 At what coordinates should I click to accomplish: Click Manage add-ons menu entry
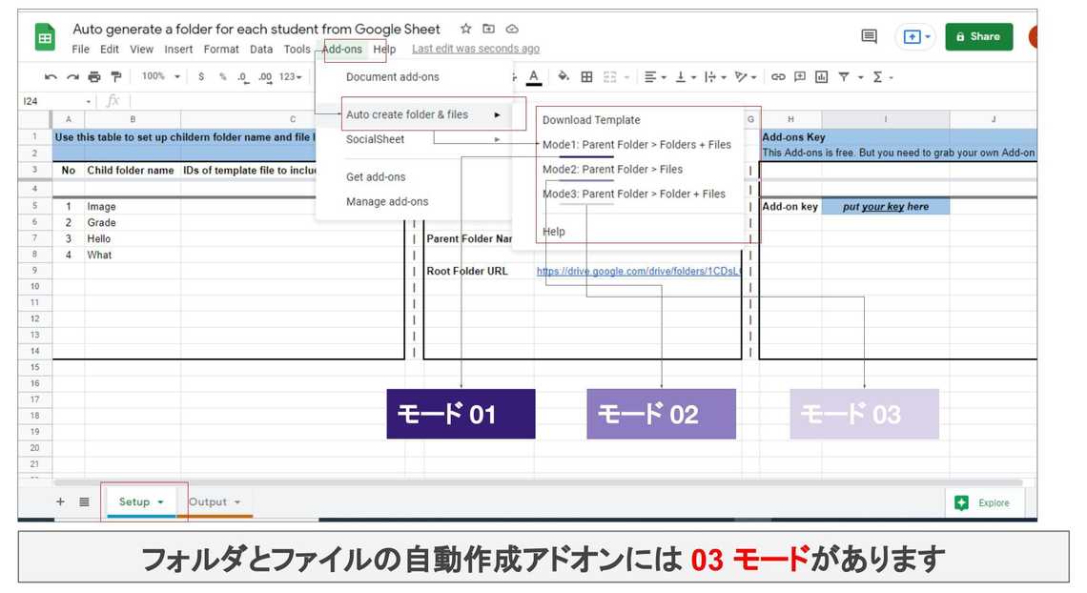387,201
